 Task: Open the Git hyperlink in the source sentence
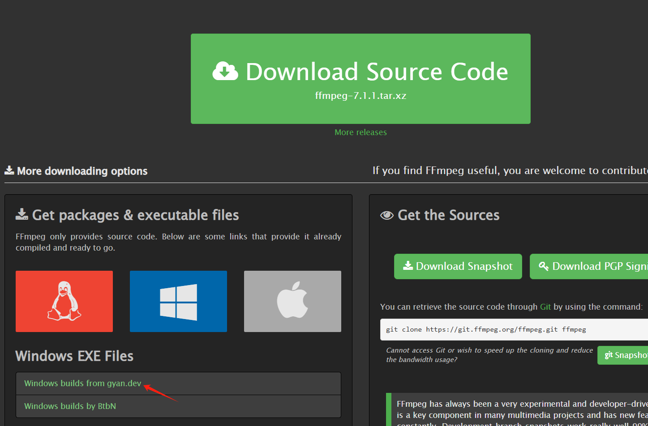point(545,307)
